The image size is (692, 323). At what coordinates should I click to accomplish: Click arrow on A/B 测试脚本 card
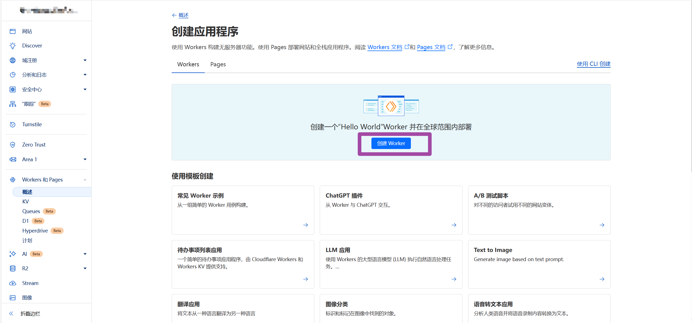tap(602, 225)
